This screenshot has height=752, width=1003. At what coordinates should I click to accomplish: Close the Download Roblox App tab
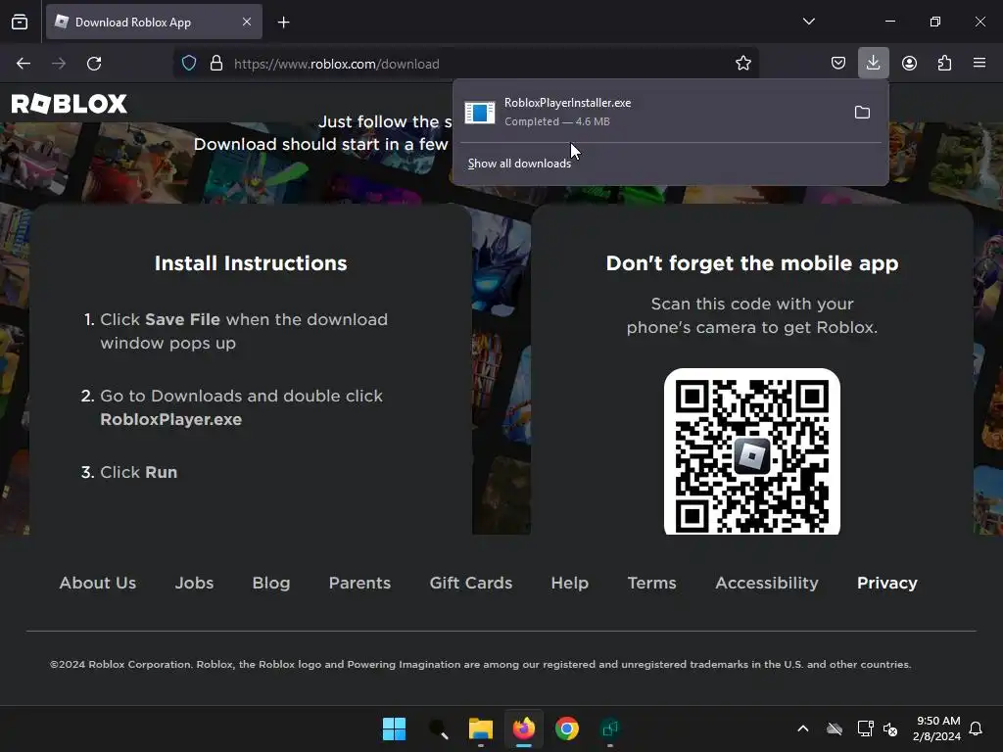click(x=247, y=22)
